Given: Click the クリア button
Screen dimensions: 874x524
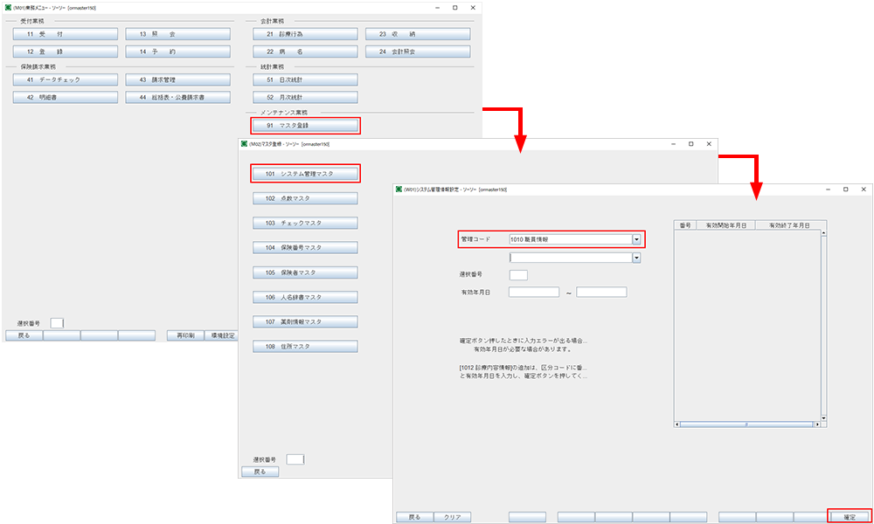Looking at the screenshot, I should pos(452,517).
